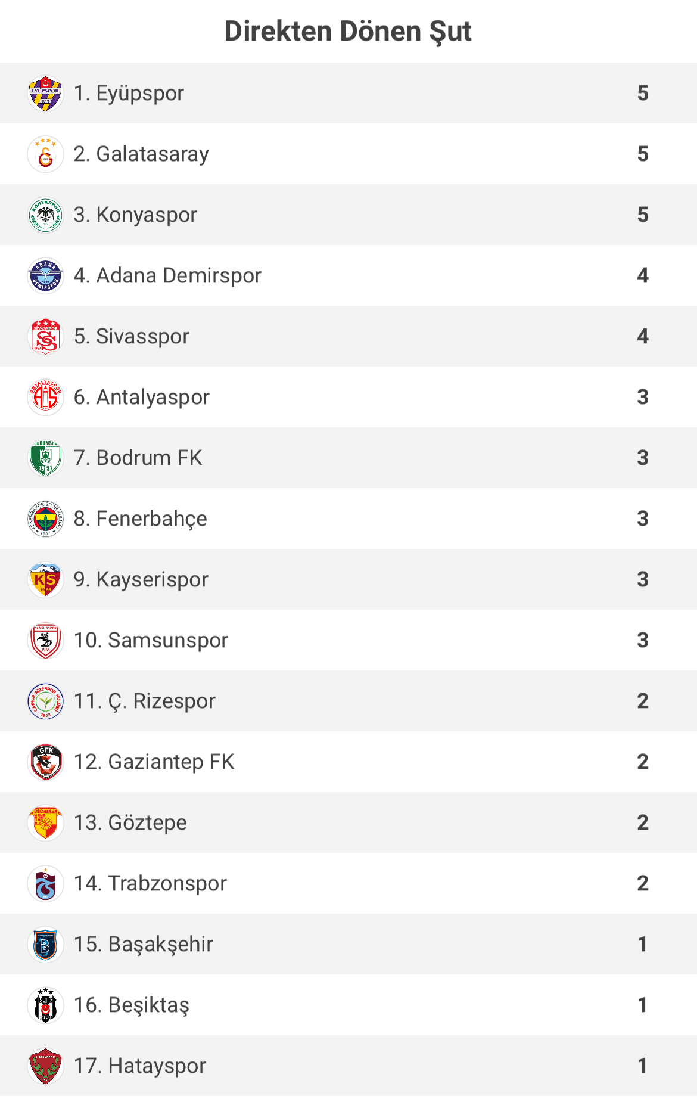This screenshot has height=1099, width=697.
Task: Select the Konyaspor team badge
Action: click(x=45, y=215)
